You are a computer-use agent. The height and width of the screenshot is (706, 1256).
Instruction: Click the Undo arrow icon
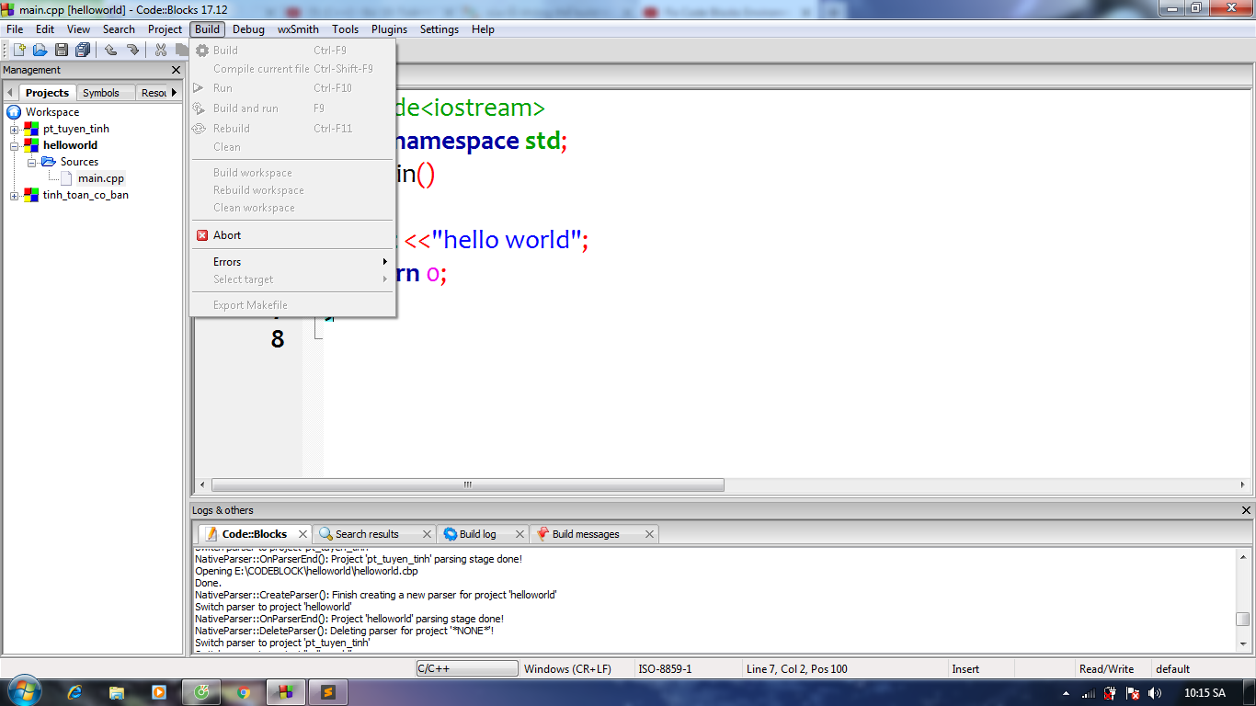click(x=111, y=50)
